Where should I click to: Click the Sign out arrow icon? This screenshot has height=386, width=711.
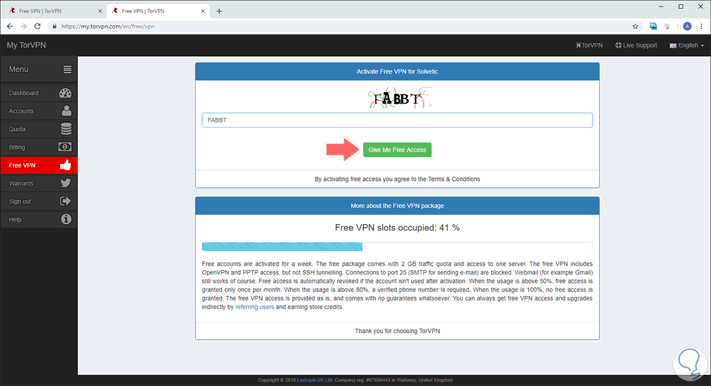[x=66, y=201]
